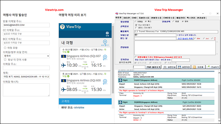
Task: Click the 화면저장 save disk button
Action: tap(184, 67)
